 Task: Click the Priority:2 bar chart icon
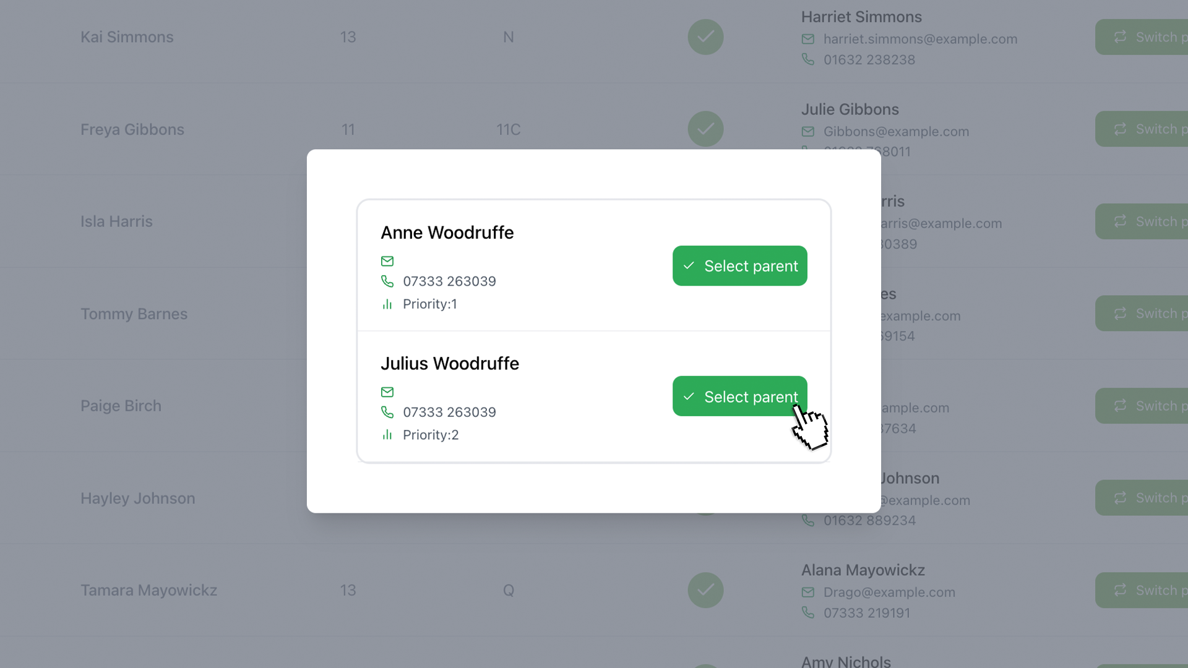pyautogui.click(x=387, y=435)
